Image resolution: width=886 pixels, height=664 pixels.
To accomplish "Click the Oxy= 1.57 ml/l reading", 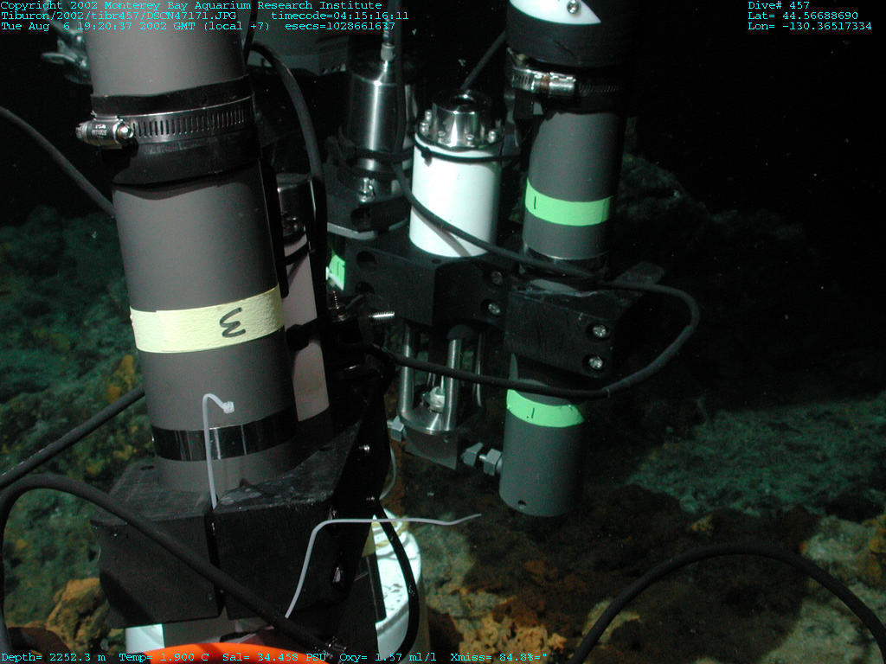I will 388,657.
